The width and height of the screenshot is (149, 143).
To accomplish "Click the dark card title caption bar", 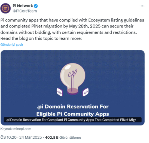I will [x=73, y=120].
